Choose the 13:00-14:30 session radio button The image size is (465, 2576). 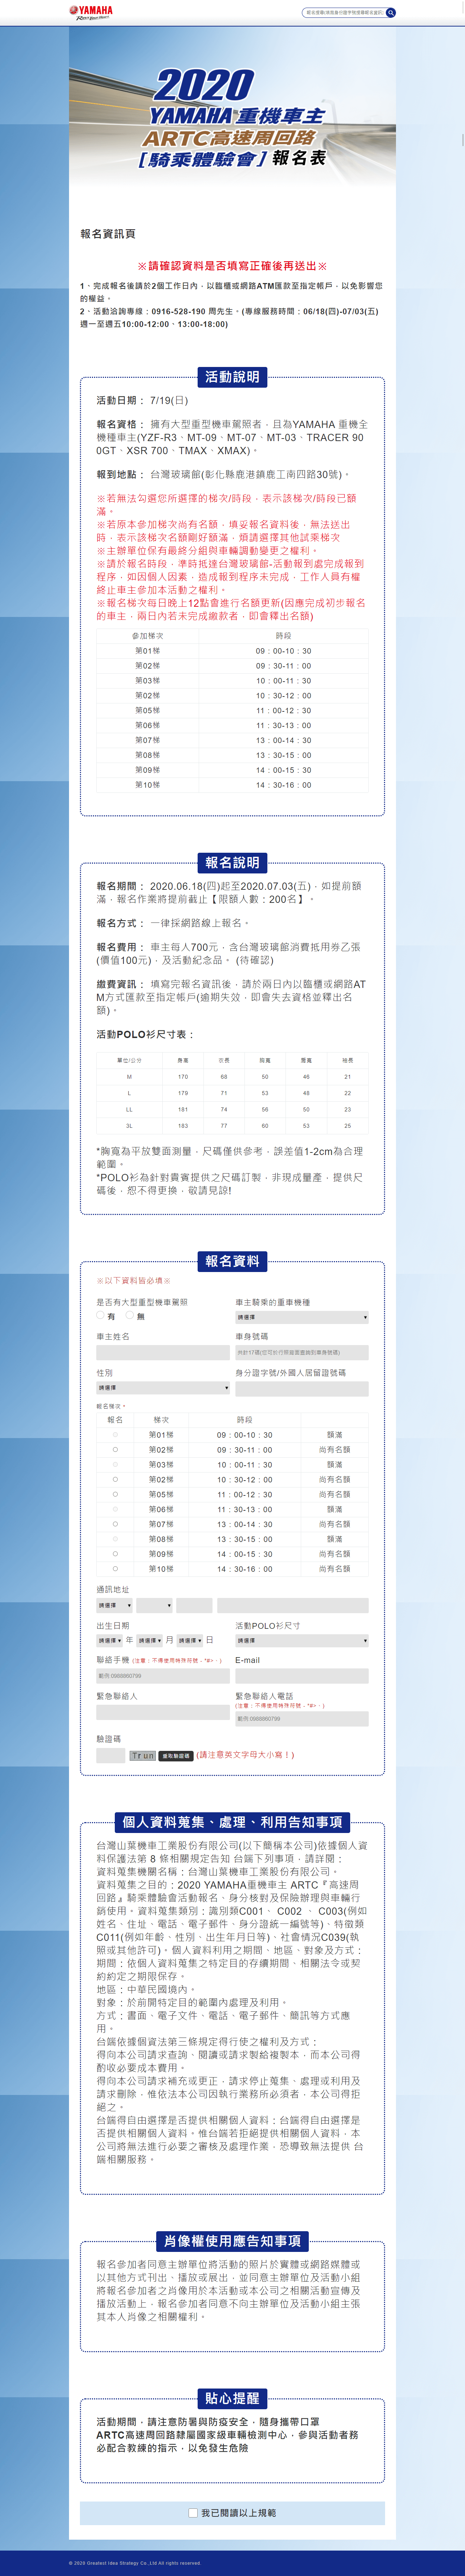115,1524
